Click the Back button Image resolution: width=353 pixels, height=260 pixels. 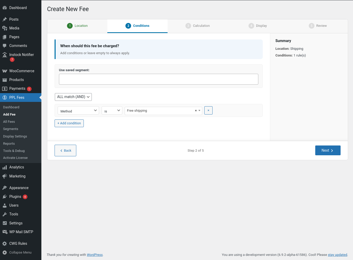pyautogui.click(x=65, y=150)
